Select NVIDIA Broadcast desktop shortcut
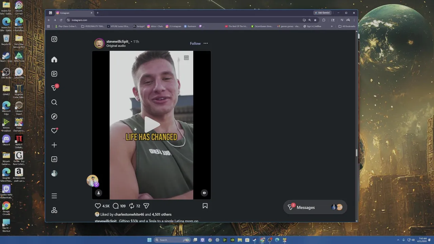Screen dimensions: 434x244 point(6,125)
